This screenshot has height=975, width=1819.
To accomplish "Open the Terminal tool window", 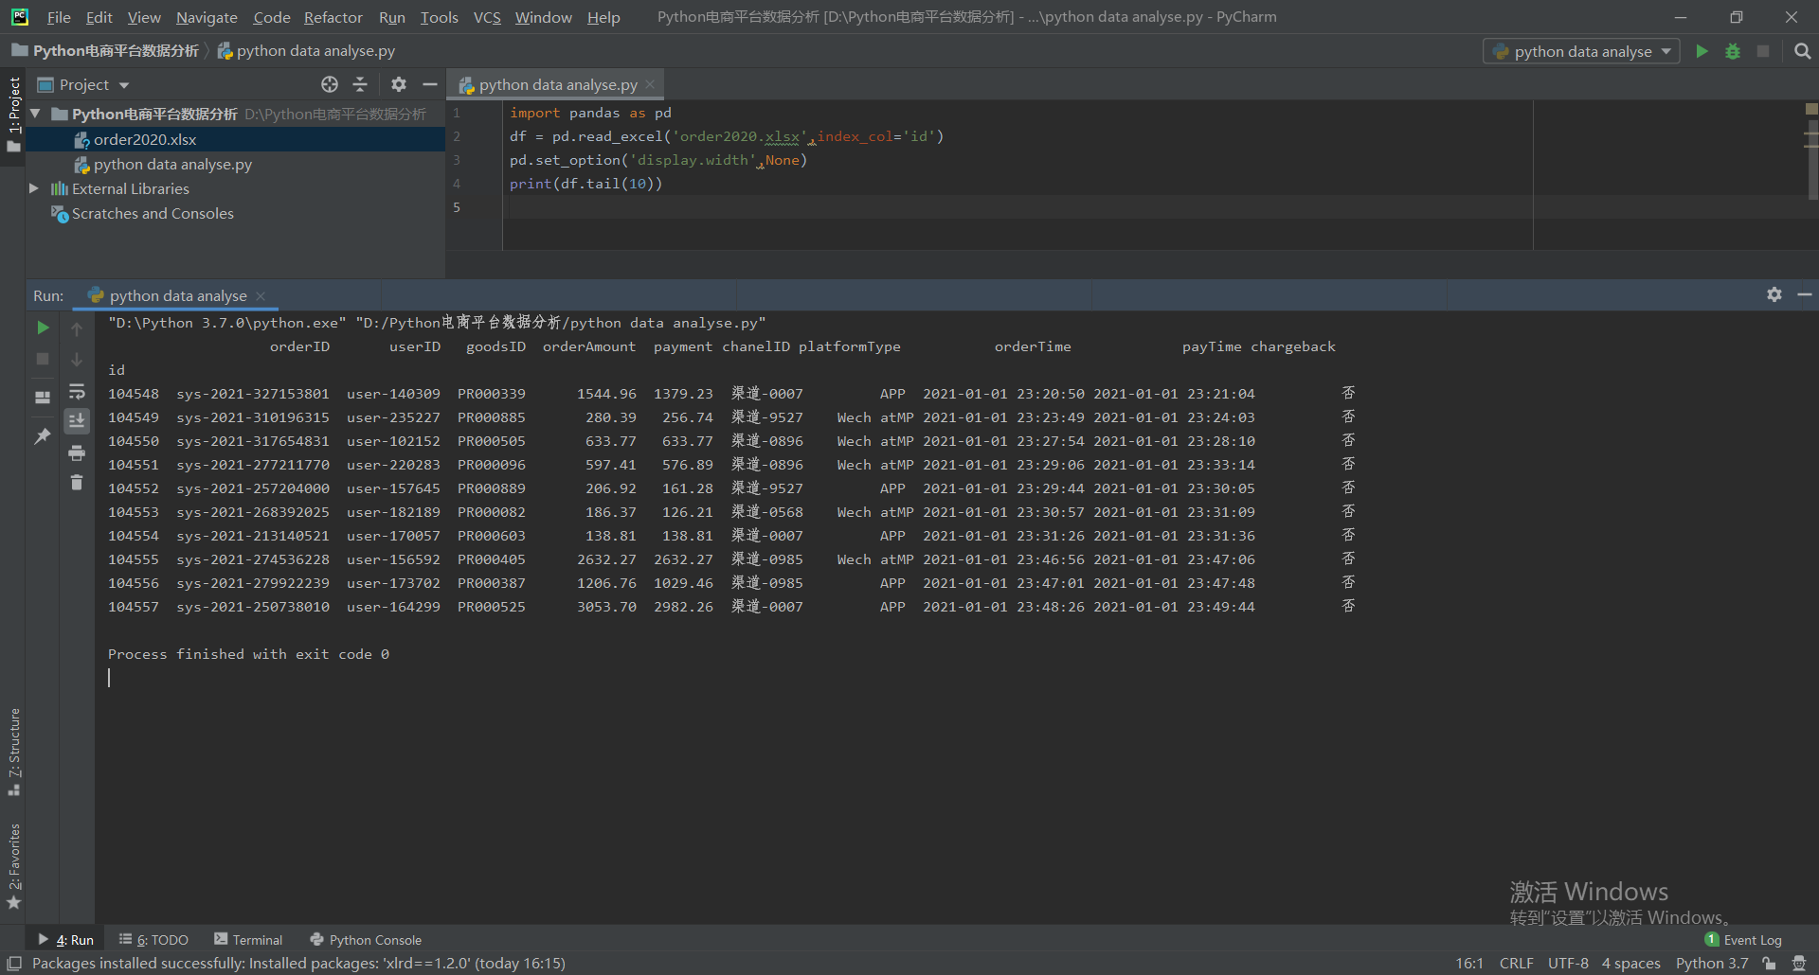I will [x=248, y=940].
